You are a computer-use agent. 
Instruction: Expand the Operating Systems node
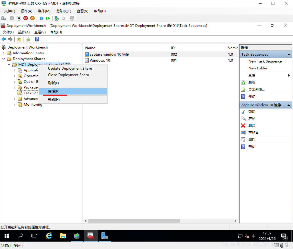coord(14,76)
